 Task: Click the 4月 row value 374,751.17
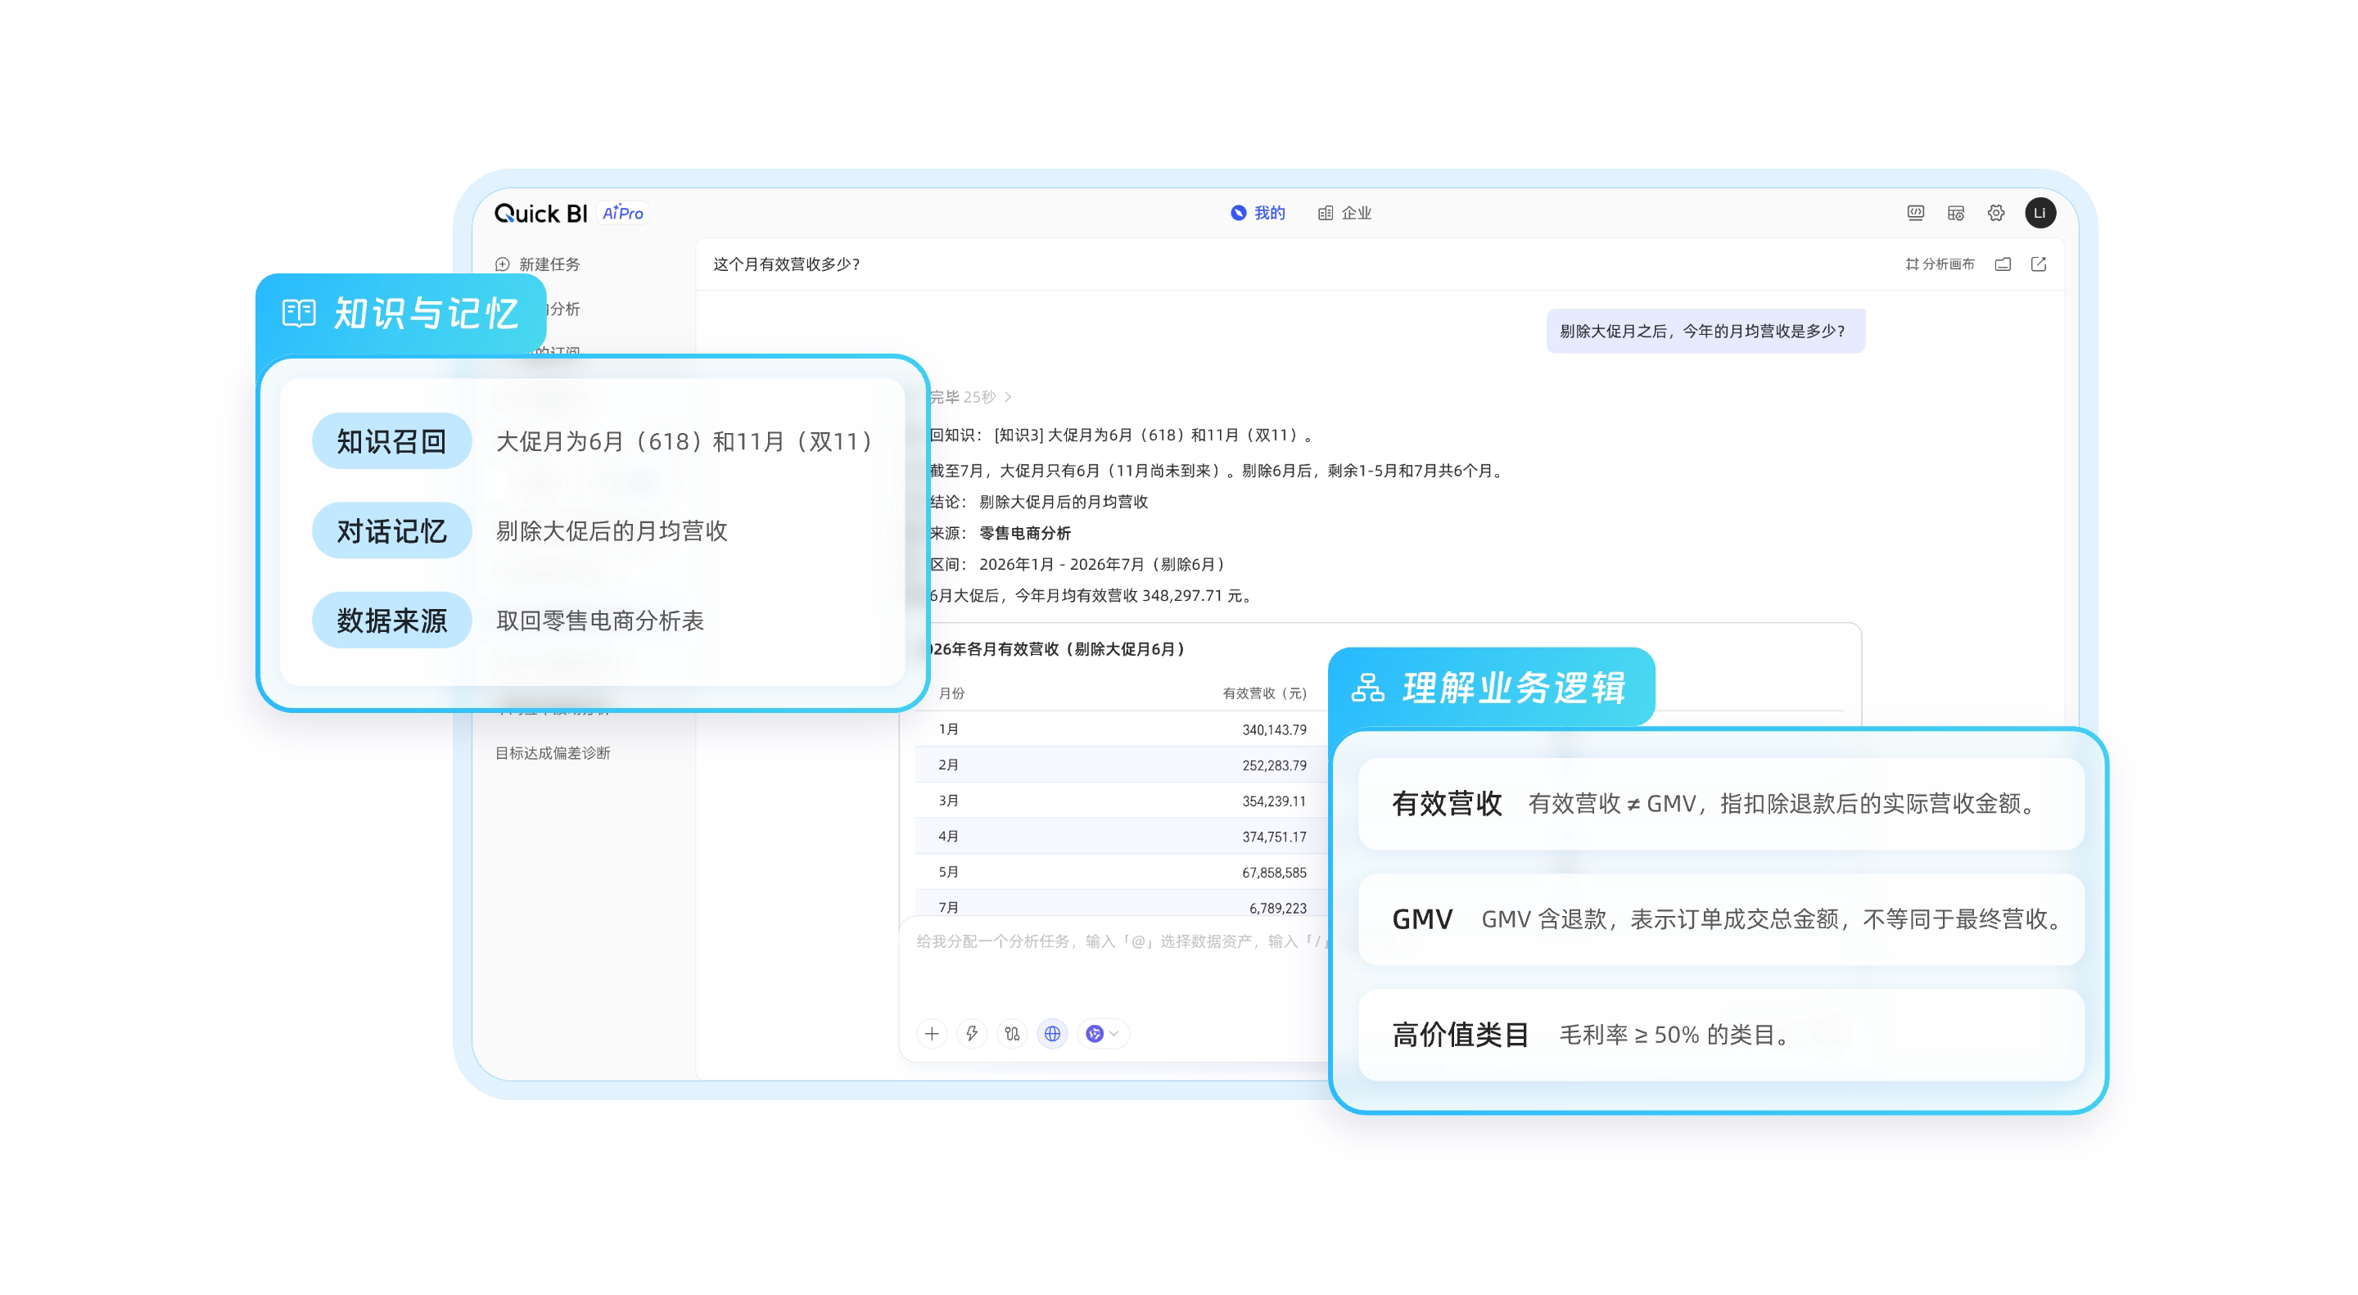[x=1273, y=837]
